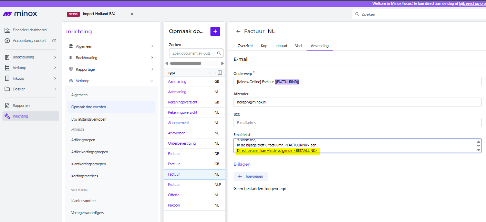Image resolution: width=486 pixels, height=222 pixels.
Task: Click the Emailtekst scrollbar down arrow
Action: [478, 150]
